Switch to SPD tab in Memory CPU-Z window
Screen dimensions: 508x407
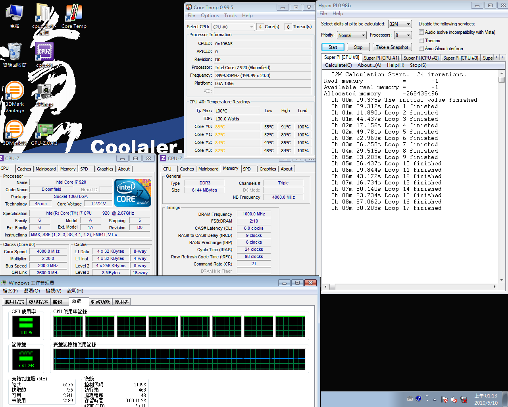[247, 169]
